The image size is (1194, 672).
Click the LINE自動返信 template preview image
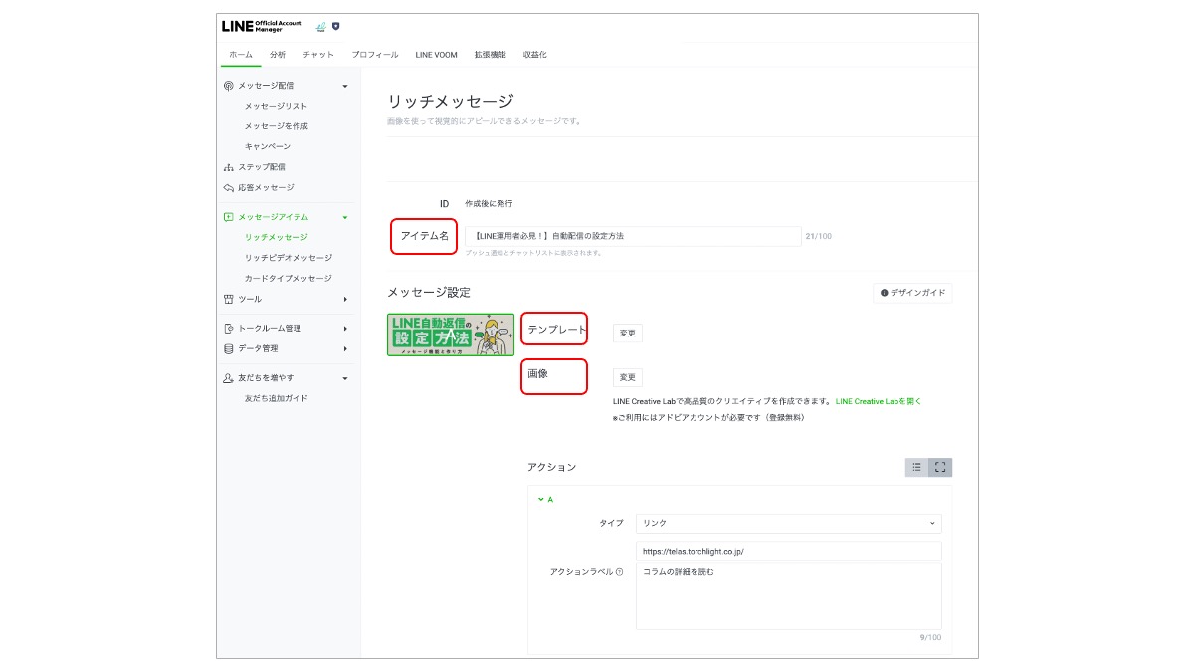(x=451, y=335)
